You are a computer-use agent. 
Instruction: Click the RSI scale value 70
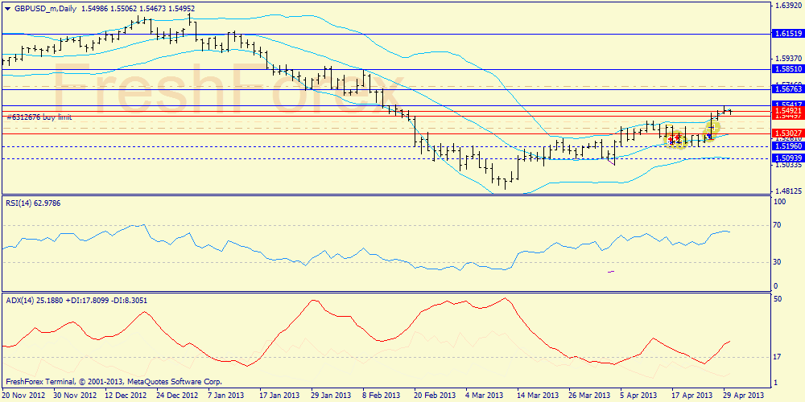778,227
